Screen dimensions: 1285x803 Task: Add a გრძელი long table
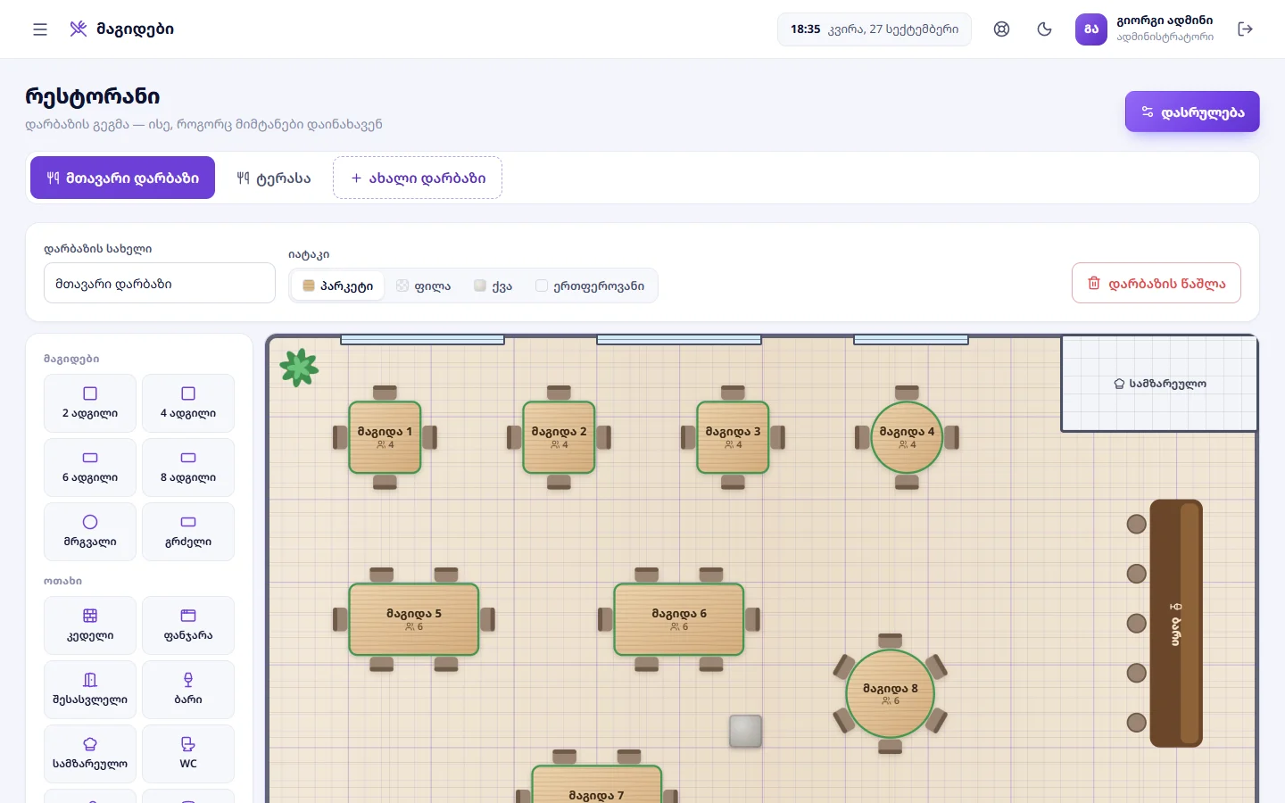point(188,532)
